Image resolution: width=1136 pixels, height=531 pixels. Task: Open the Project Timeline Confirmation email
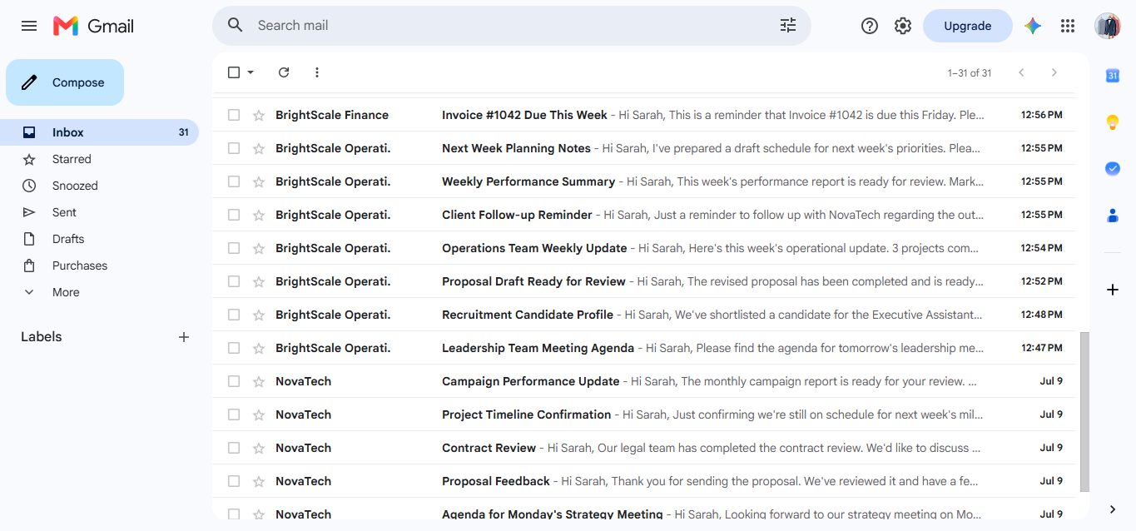[x=644, y=414]
